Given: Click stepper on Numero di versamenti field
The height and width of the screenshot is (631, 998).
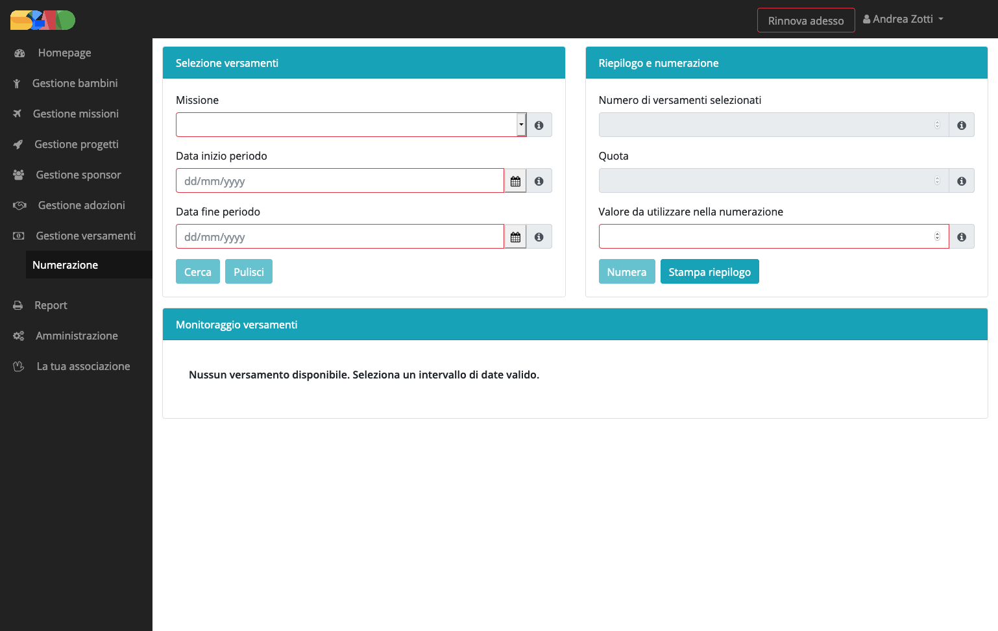Looking at the screenshot, I should pyautogui.click(x=937, y=125).
